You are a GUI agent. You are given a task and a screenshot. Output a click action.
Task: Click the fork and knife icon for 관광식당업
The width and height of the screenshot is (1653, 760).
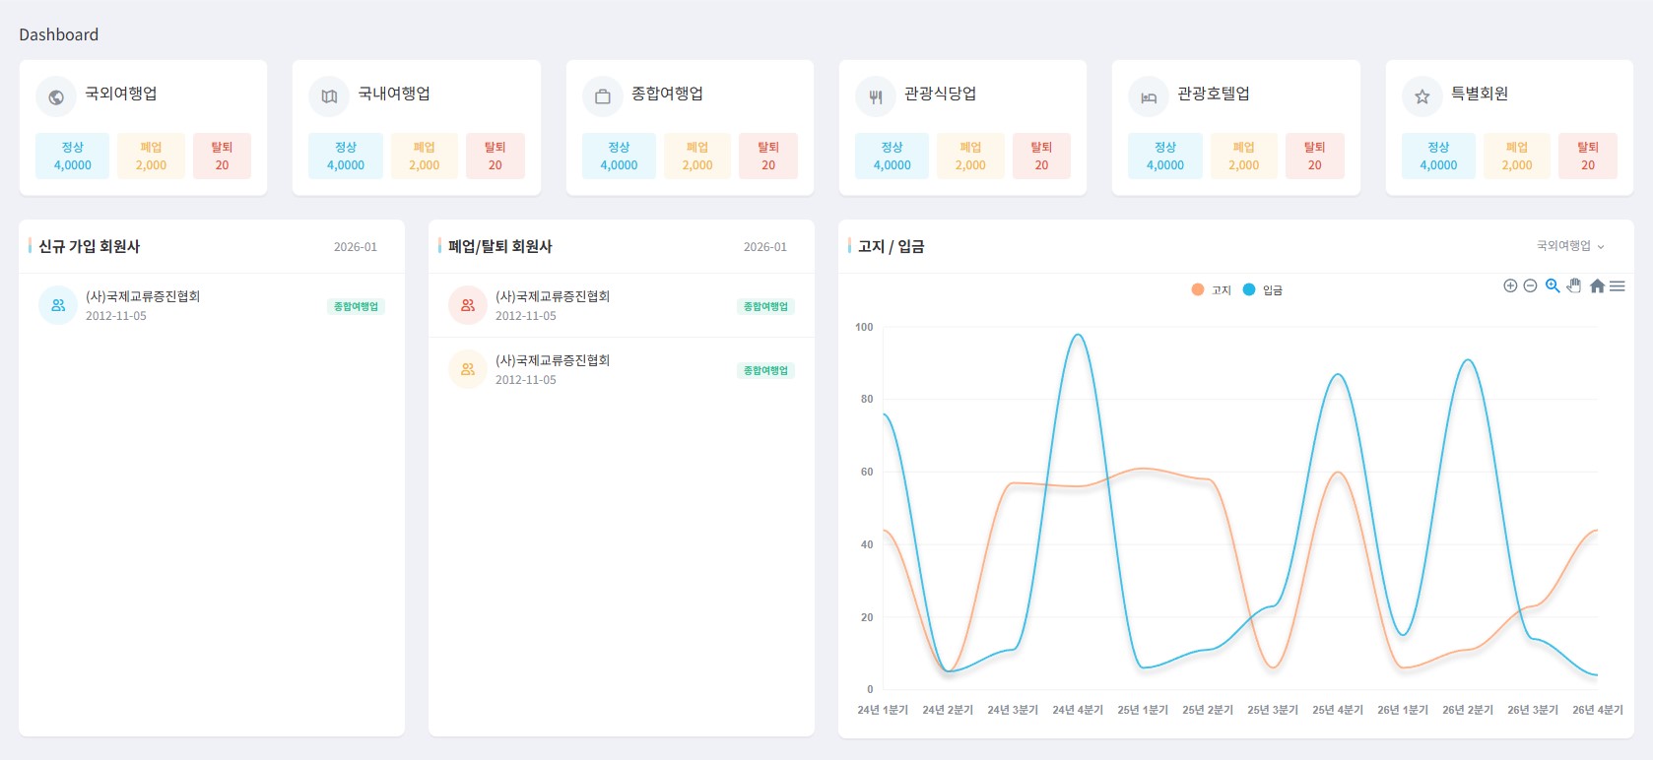876,96
